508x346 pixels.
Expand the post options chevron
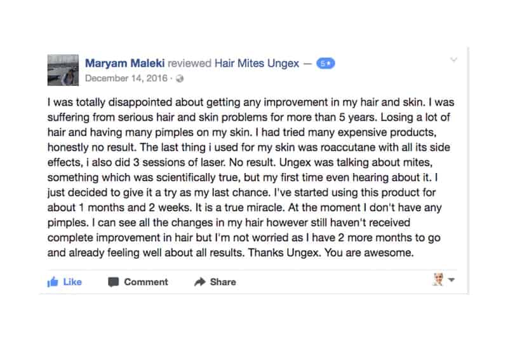tap(453, 59)
